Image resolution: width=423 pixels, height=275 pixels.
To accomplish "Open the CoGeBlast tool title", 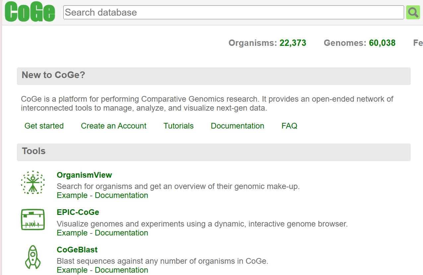I will click(77, 250).
